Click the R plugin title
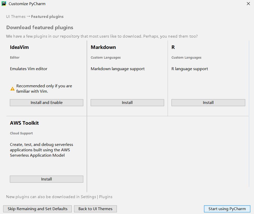Image resolution: width=254 pixels, height=214 pixels. (x=173, y=47)
